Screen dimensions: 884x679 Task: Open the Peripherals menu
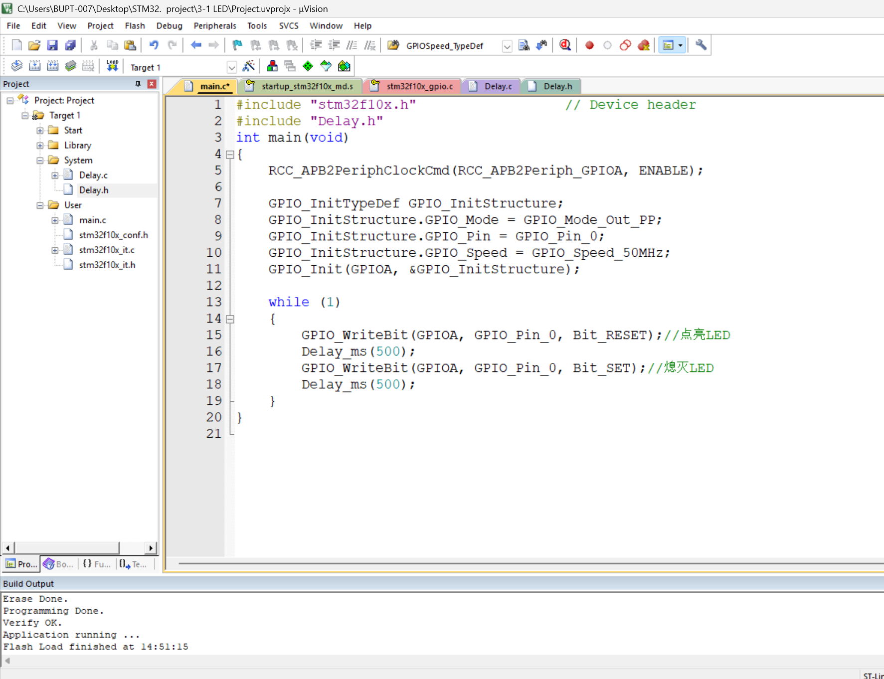tap(215, 26)
